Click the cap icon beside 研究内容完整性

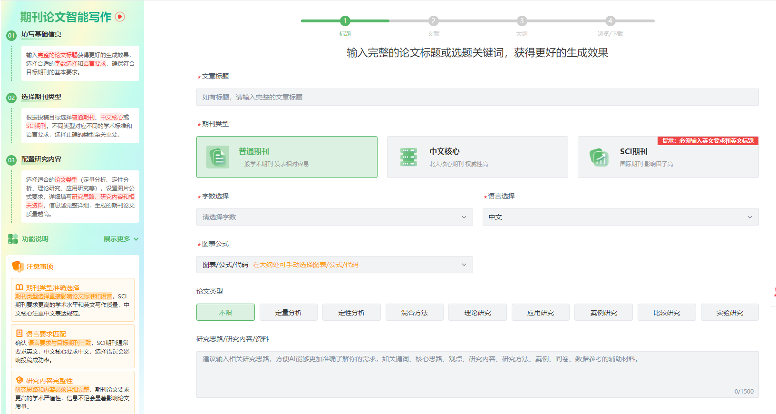(19, 380)
